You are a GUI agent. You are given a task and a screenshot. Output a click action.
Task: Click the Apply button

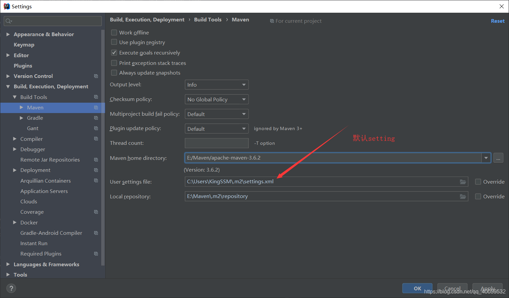pyautogui.click(x=487, y=288)
